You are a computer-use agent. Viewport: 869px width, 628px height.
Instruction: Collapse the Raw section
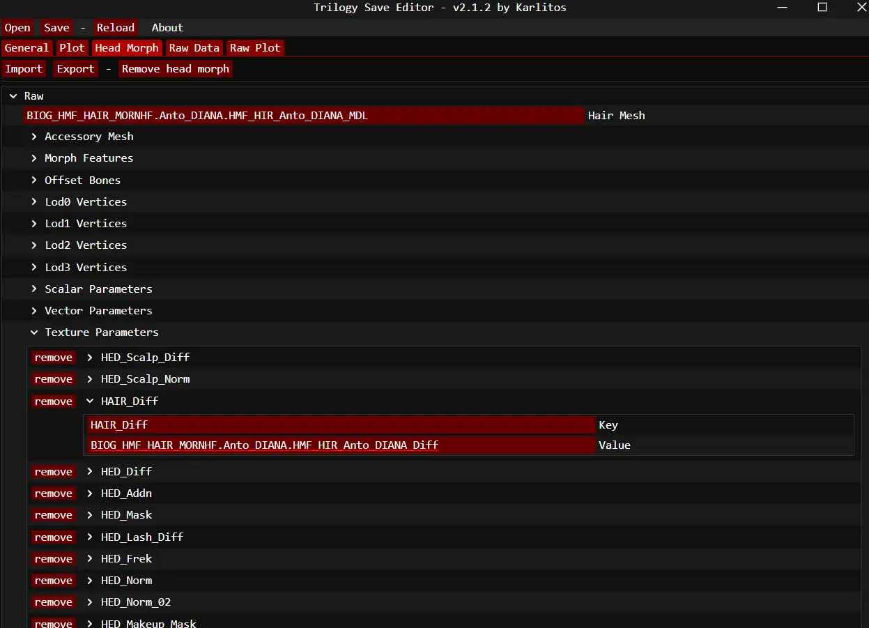13,96
